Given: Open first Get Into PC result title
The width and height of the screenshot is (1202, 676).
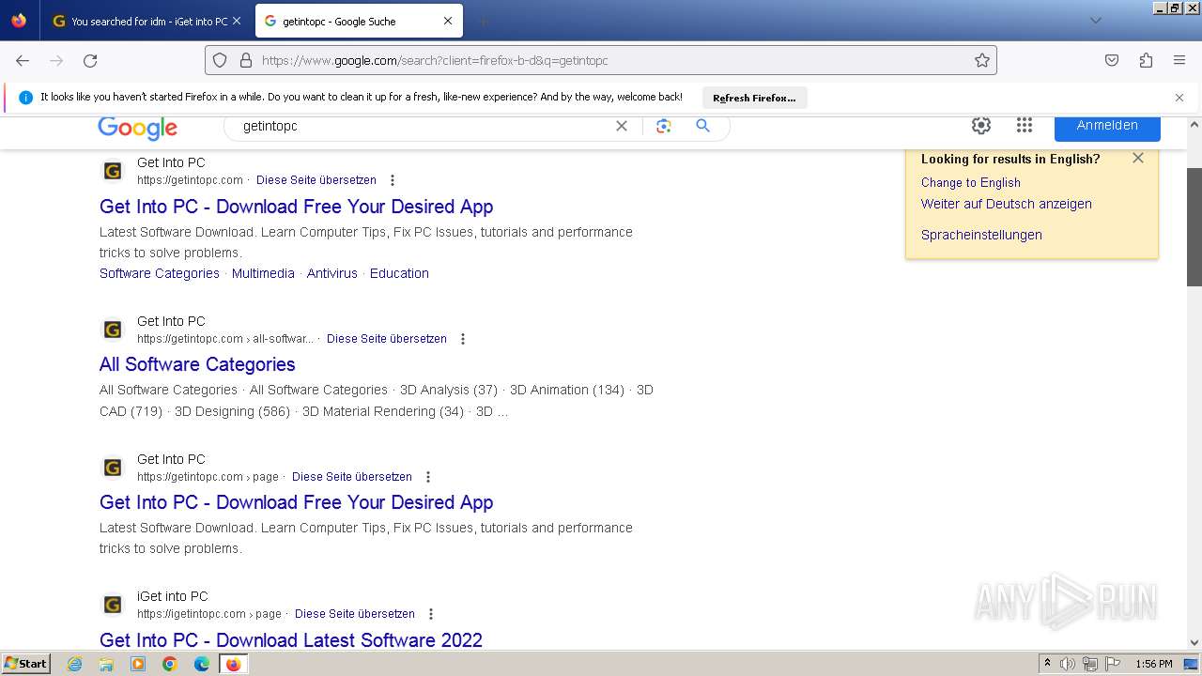Looking at the screenshot, I should pyautogui.click(x=296, y=207).
